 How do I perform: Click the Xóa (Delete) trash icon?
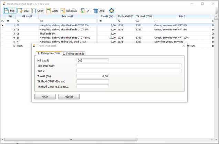pyautogui.click(x=96, y=11)
